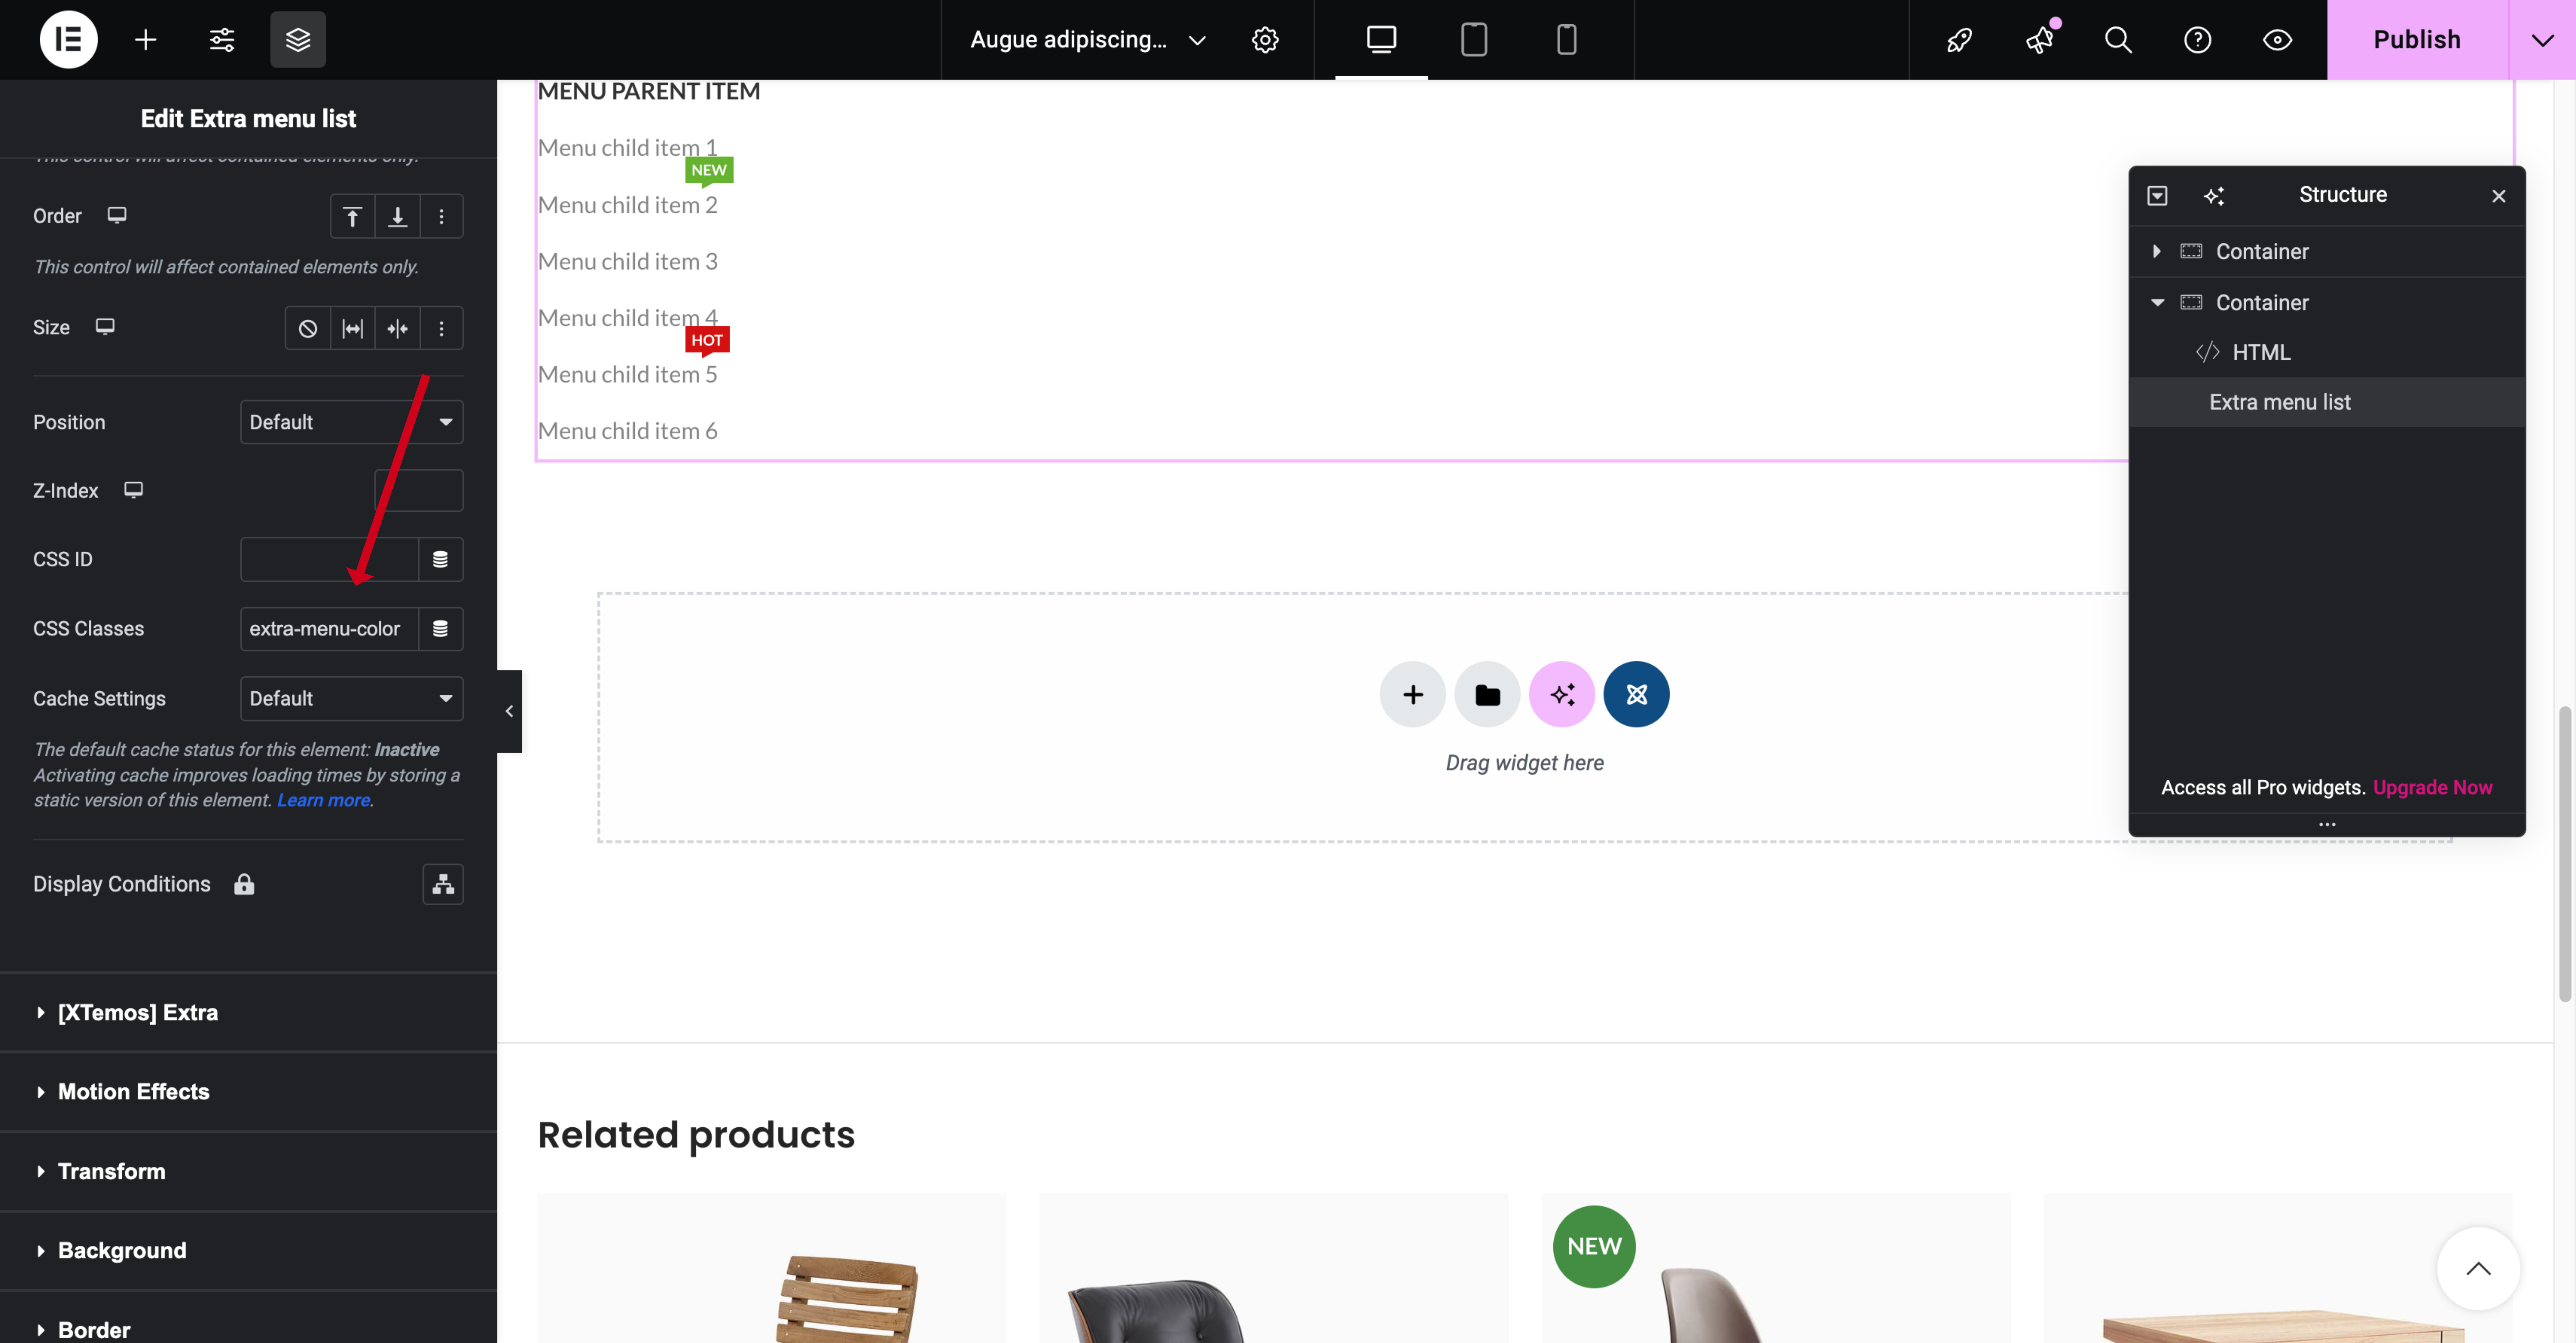Open the add element panel
2576x1343 pixels.
click(146, 40)
